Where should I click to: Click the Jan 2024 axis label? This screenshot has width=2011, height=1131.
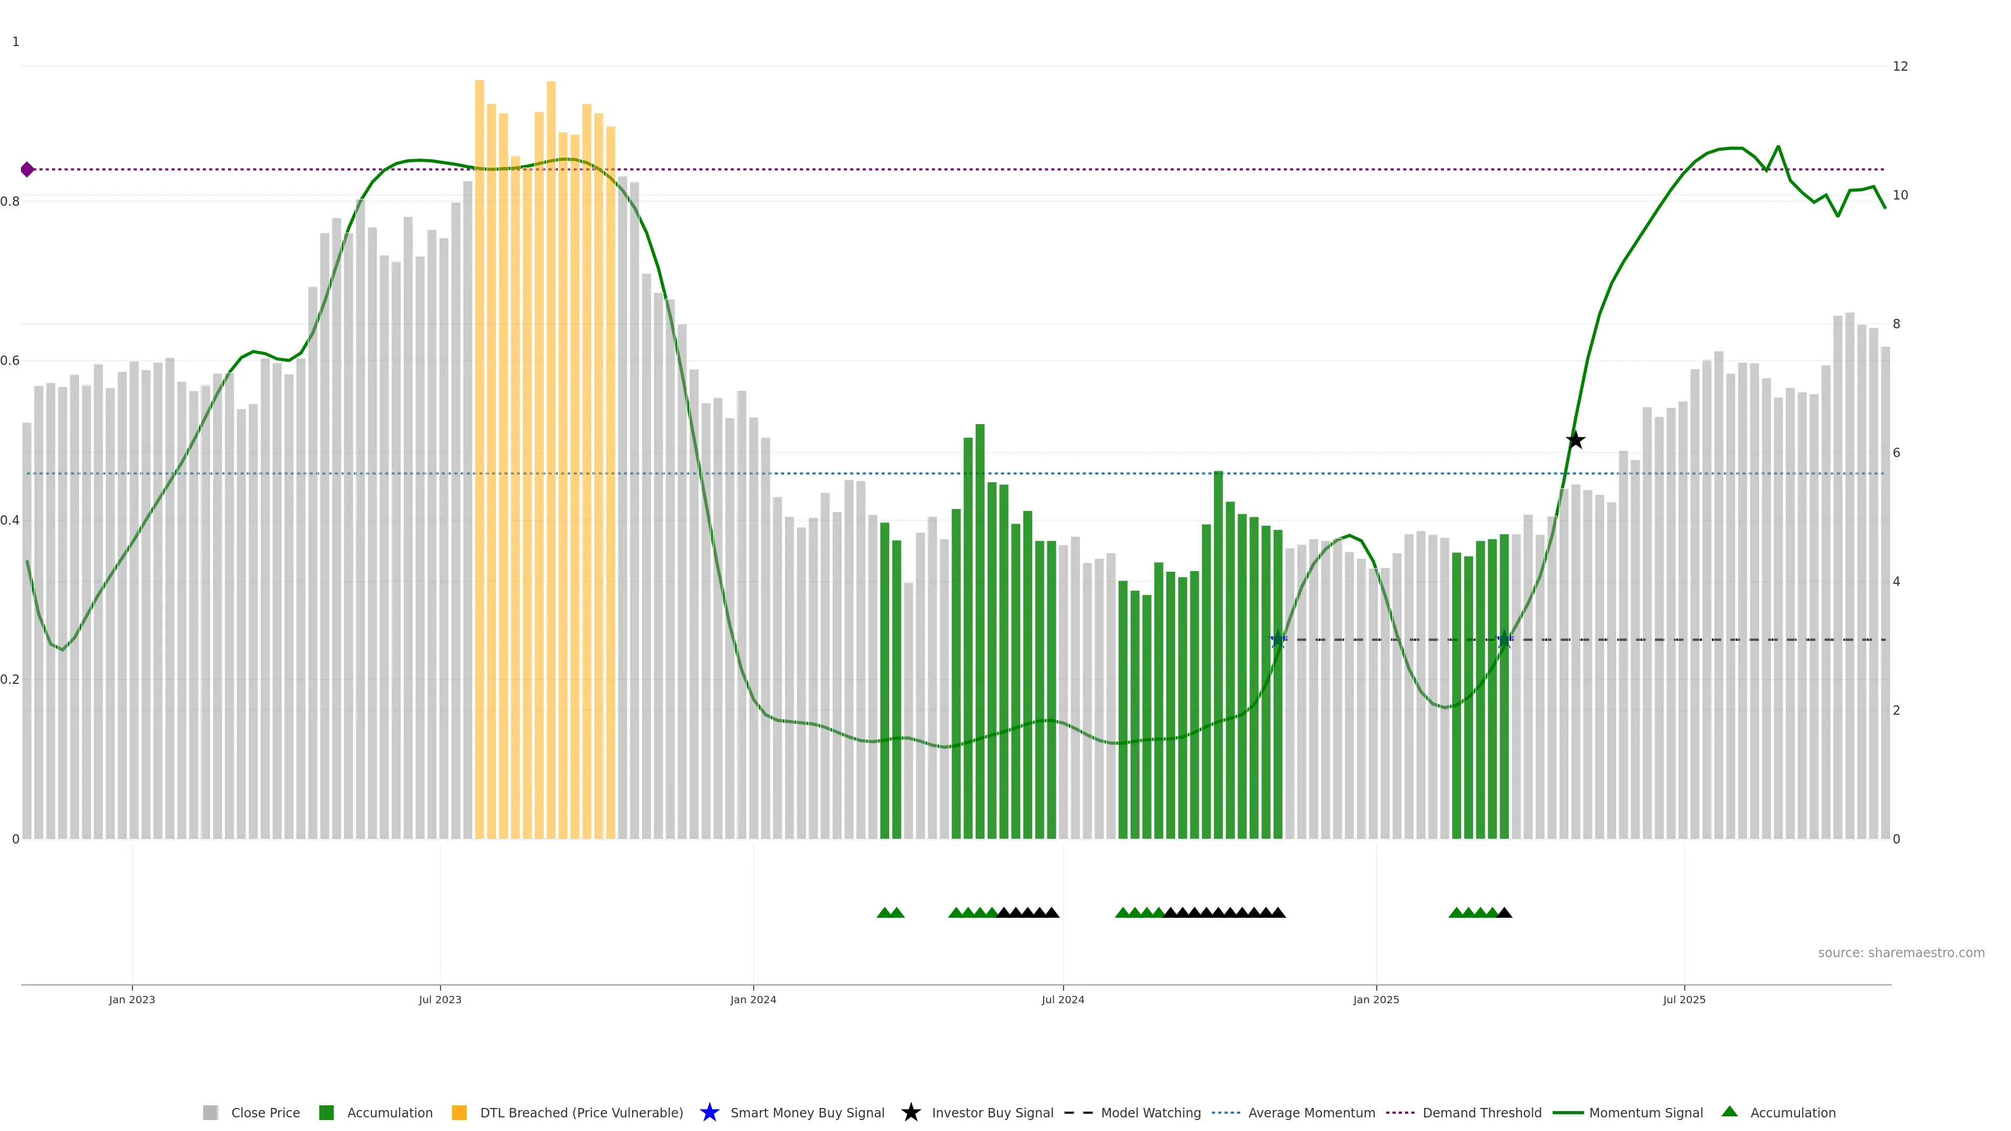753,999
